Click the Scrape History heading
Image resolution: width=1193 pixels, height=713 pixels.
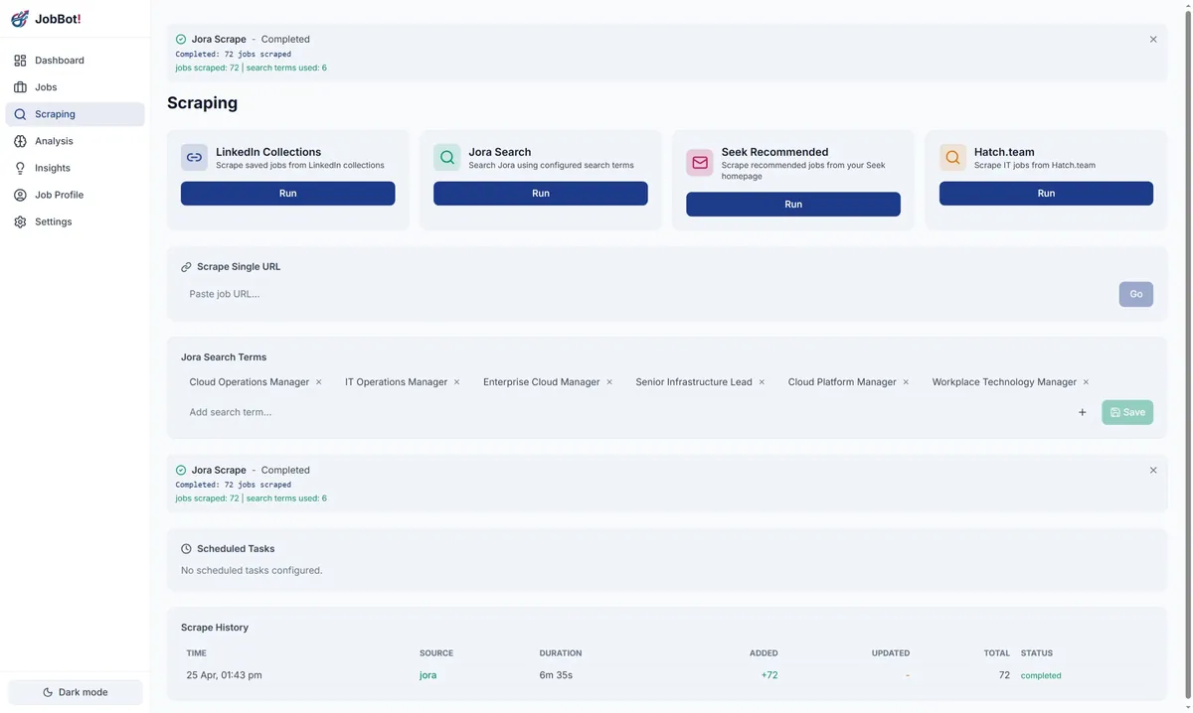(x=215, y=628)
